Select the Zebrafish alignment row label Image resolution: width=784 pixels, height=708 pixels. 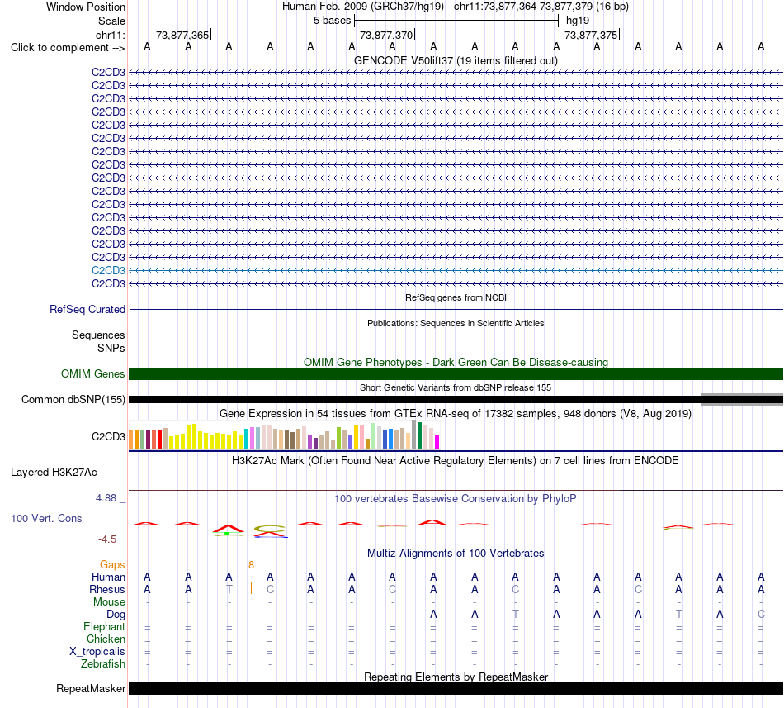[103, 664]
